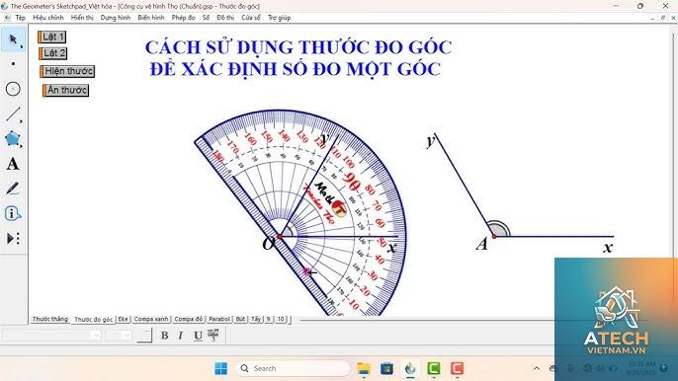Open File Explorer from the taskbar

click(x=364, y=368)
